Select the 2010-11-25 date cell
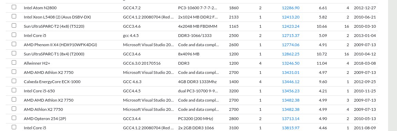 coord(365,91)
